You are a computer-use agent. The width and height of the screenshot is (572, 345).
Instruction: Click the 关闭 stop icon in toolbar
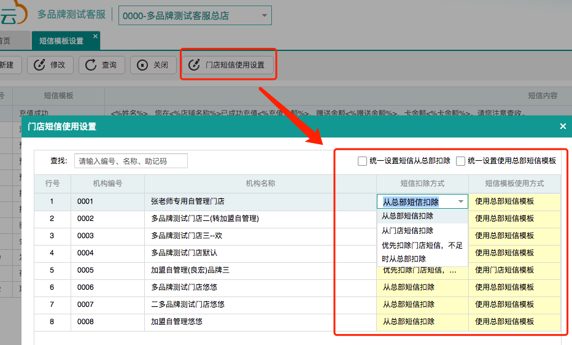point(143,65)
